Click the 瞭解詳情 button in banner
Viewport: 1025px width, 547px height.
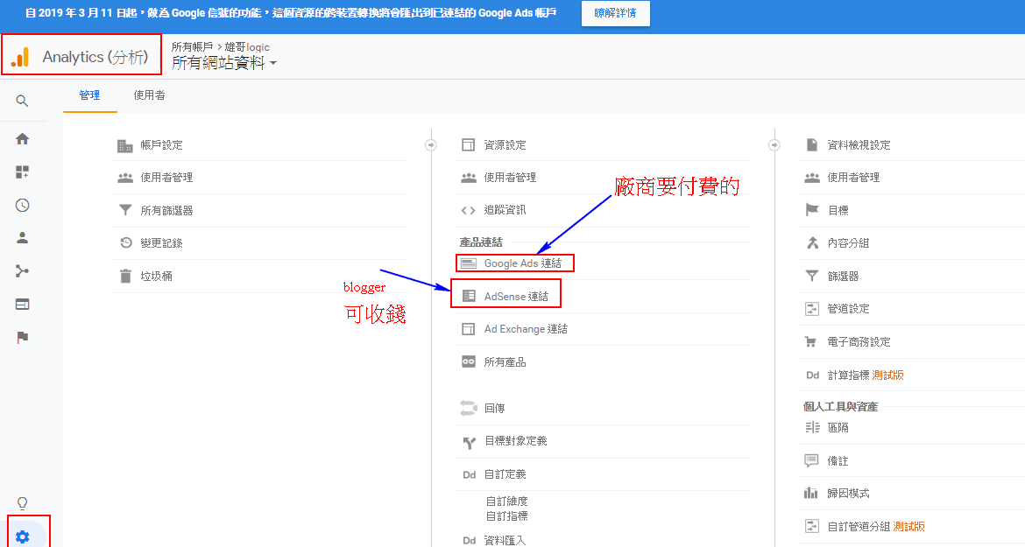coord(616,13)
